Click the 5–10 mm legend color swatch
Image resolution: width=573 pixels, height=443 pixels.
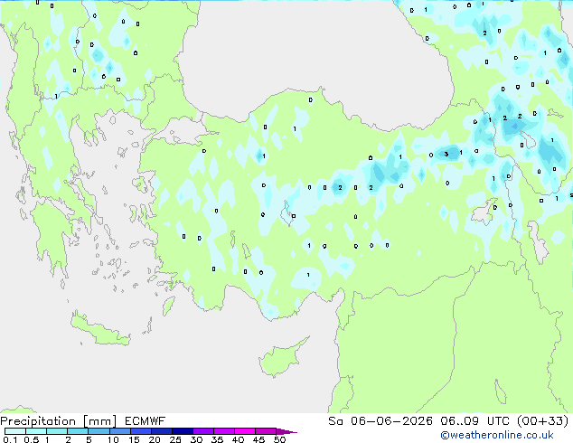pos(99,431)
